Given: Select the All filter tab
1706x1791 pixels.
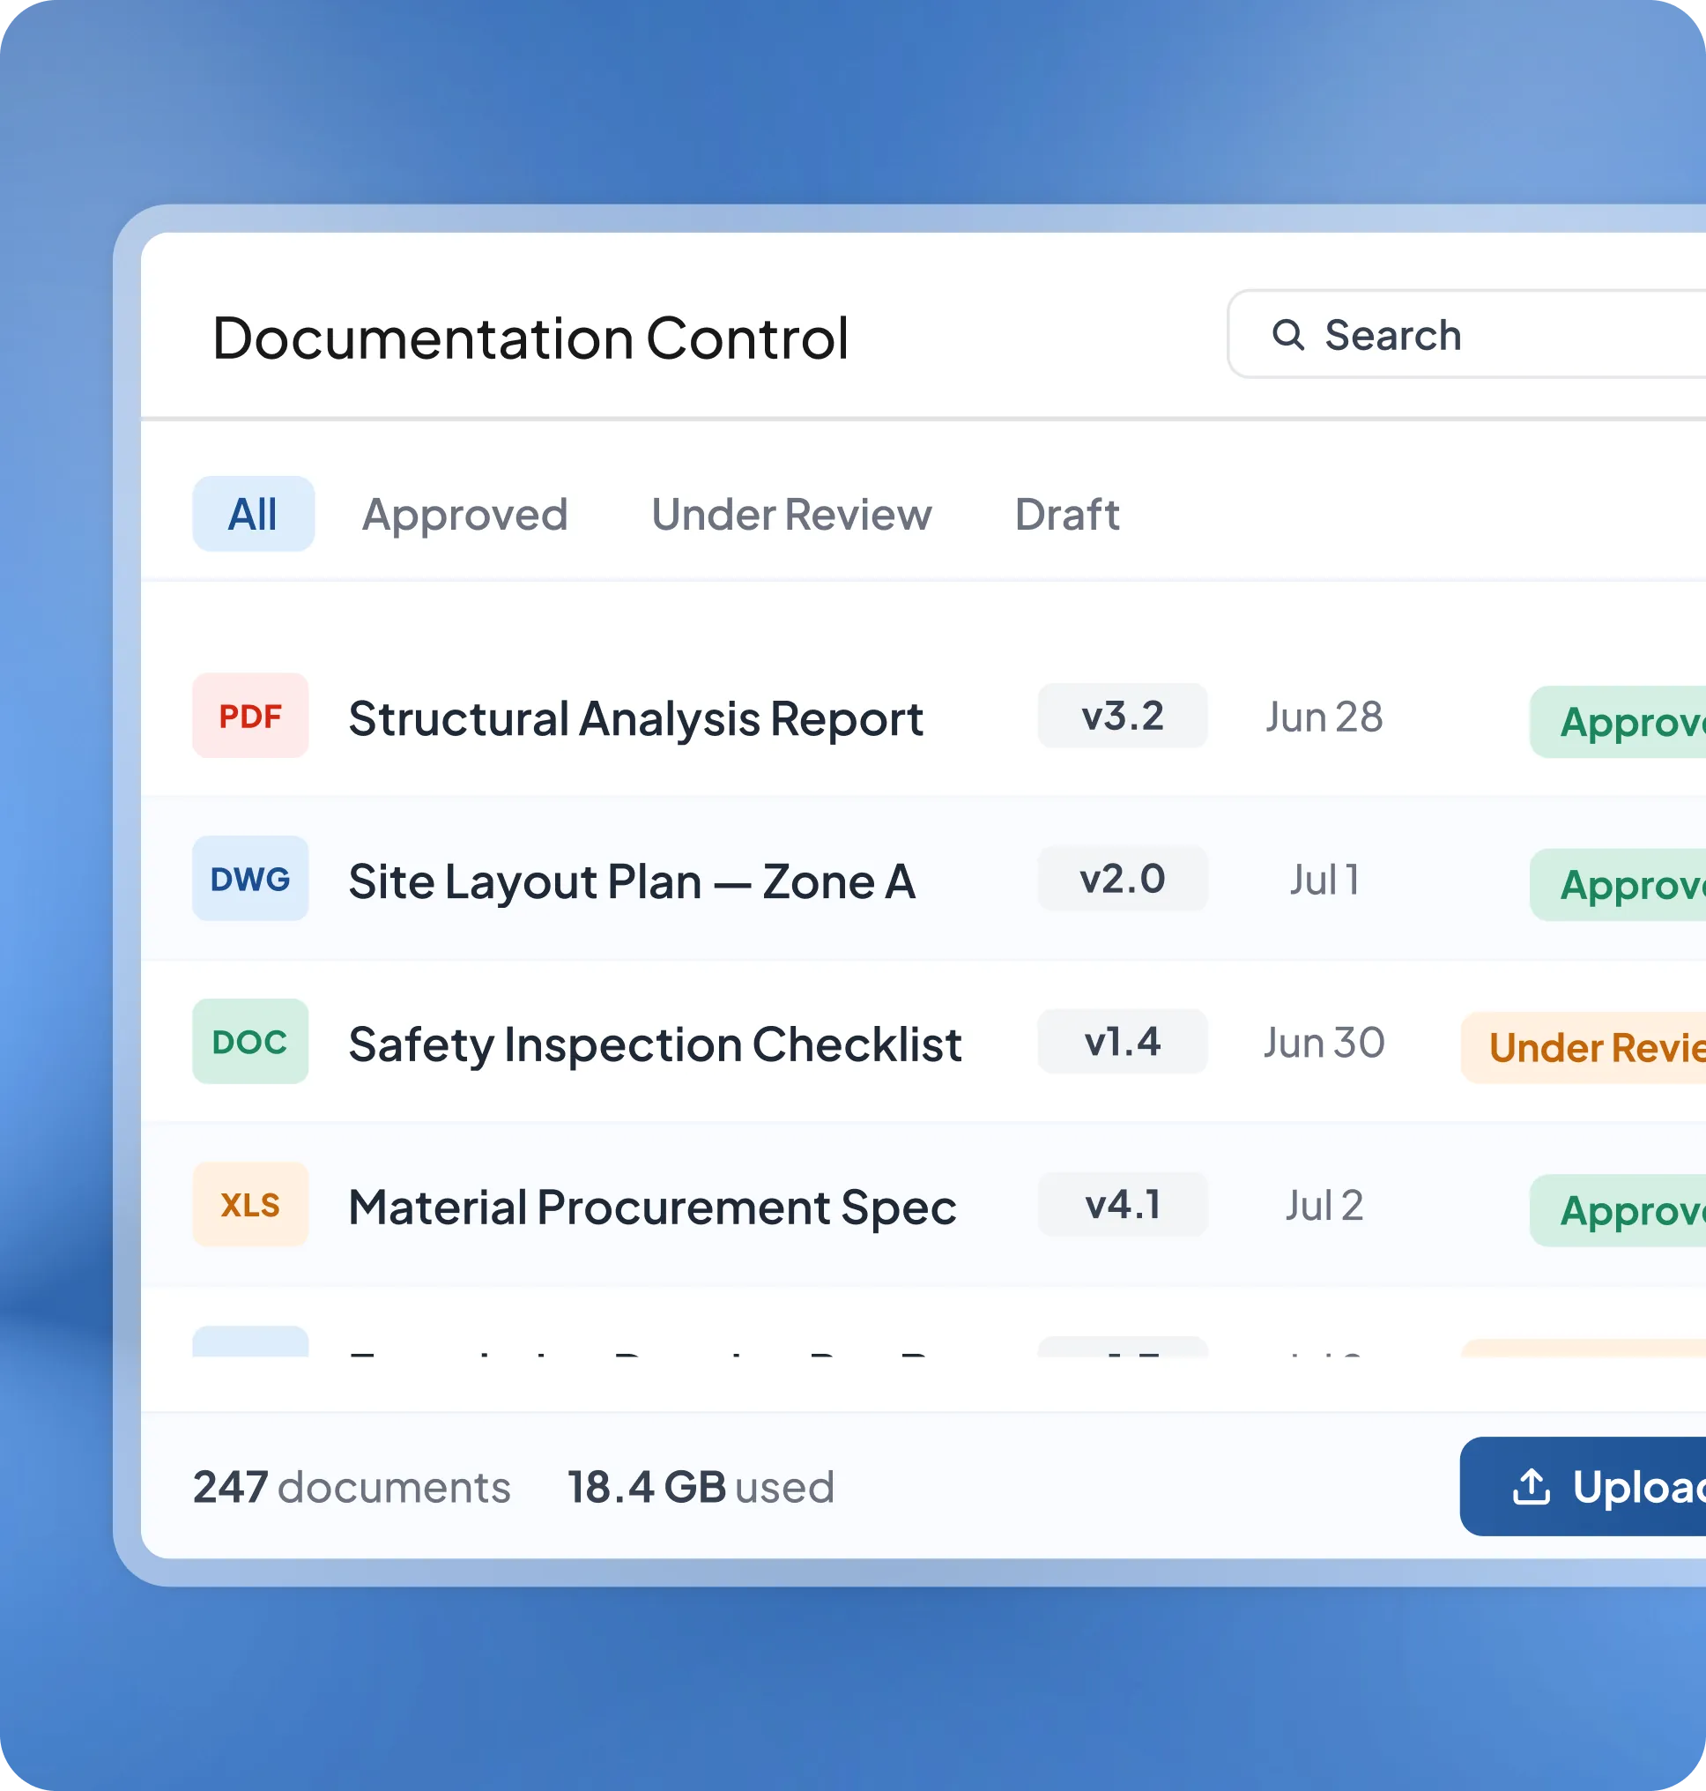Looking at the screenshot, I should pos(253,514).
